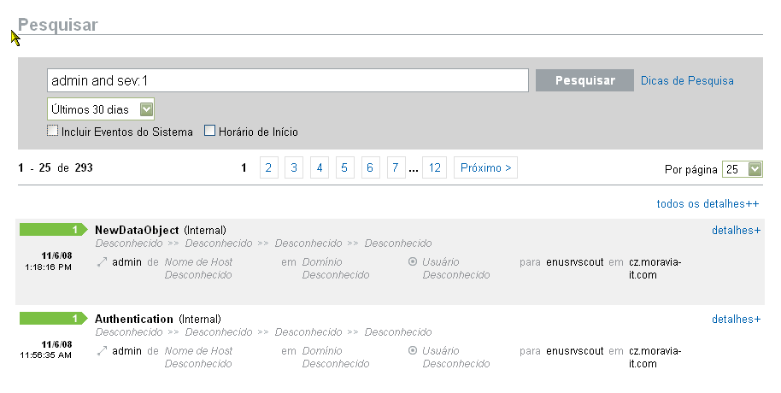This screenshot has width=781, height=393.
Task: Jump to last results page 12
Action: pos(434,167)
